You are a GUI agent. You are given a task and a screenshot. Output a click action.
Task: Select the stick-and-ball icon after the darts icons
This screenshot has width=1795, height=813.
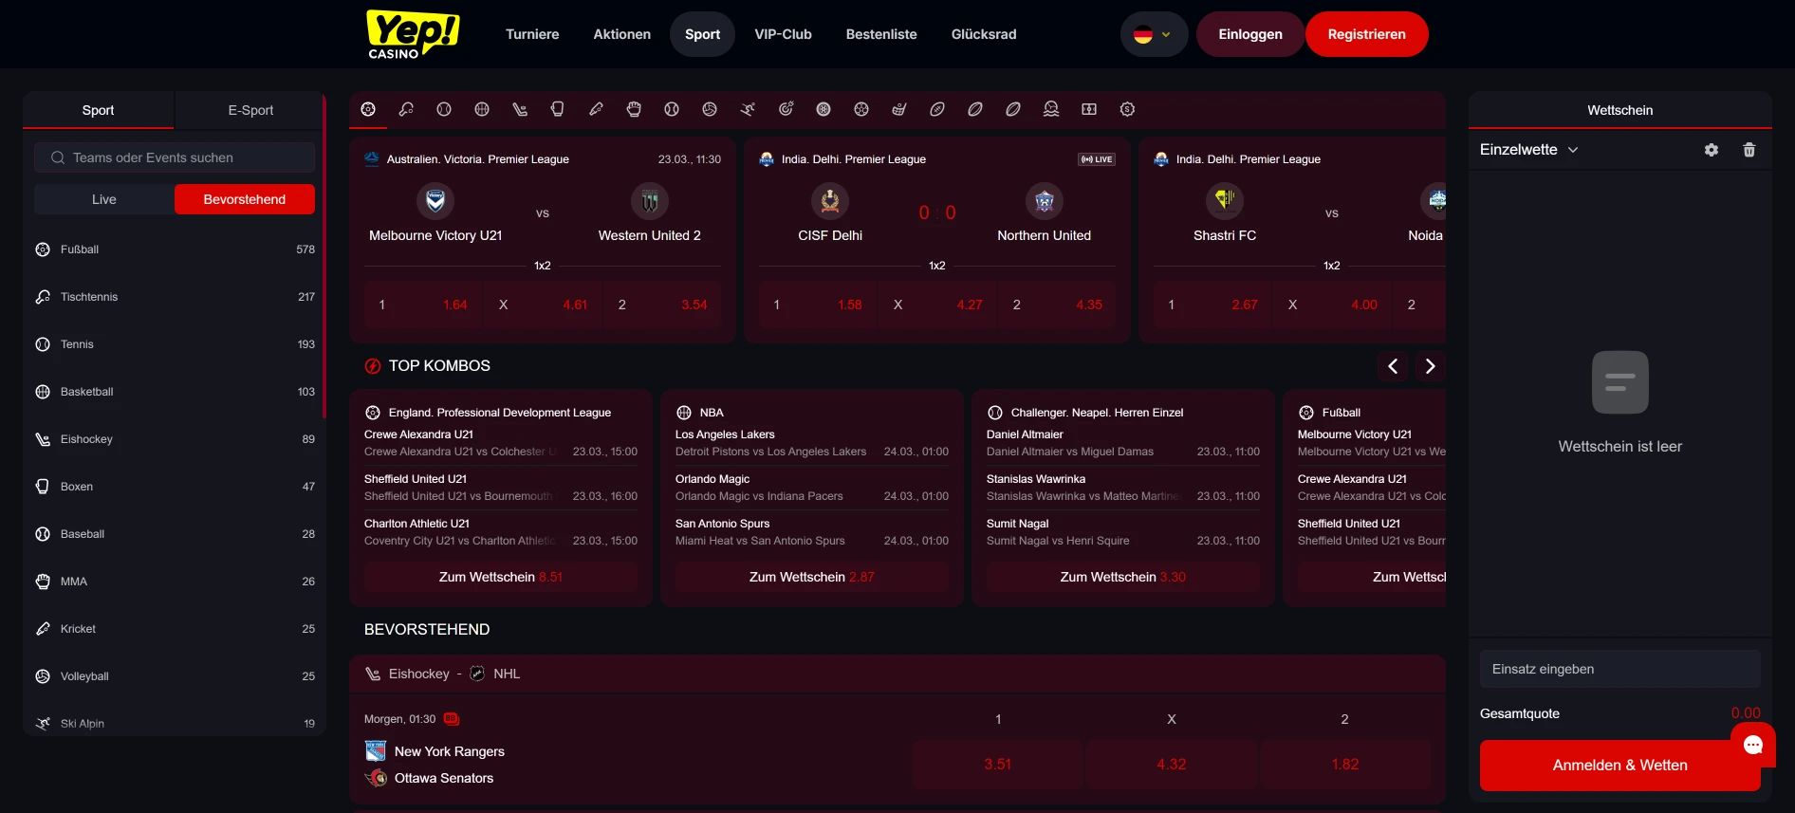coord(899,109)
